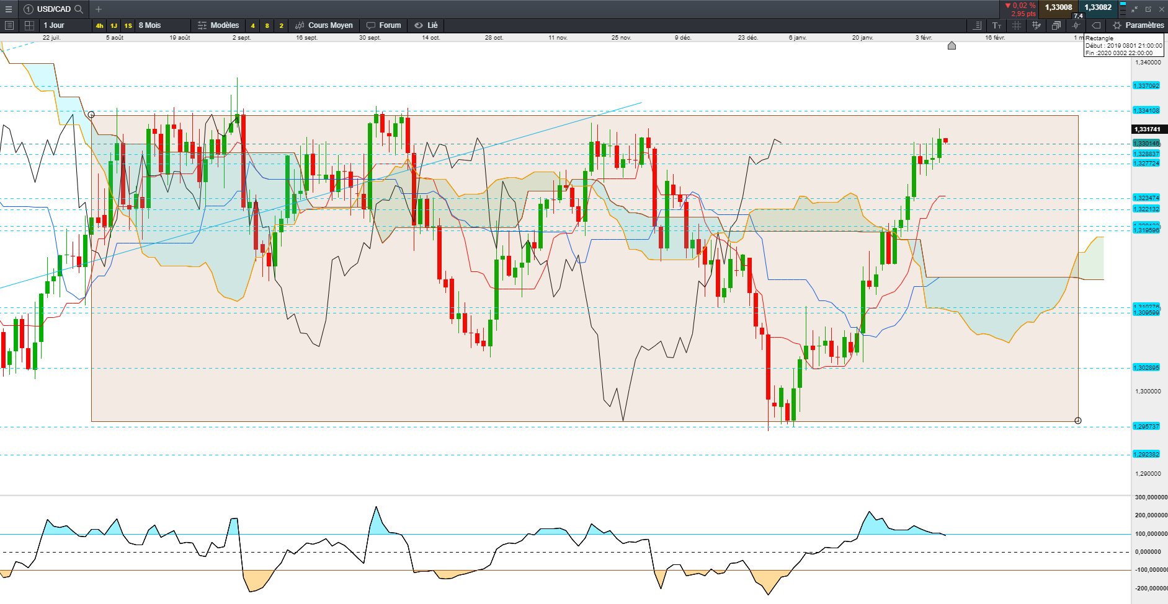Click the 1,295737 level label
Viewport: 1168px width, 604px height.
tap(1146, 426)
